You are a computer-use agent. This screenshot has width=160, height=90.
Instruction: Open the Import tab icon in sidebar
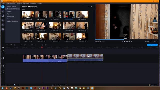pyautogui.click(x=3, y=7)
